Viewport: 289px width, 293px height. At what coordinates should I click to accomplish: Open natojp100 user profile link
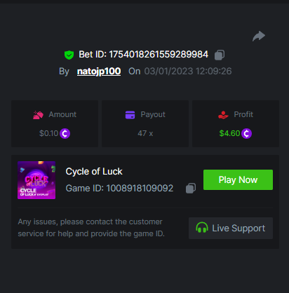coord(99,71)
